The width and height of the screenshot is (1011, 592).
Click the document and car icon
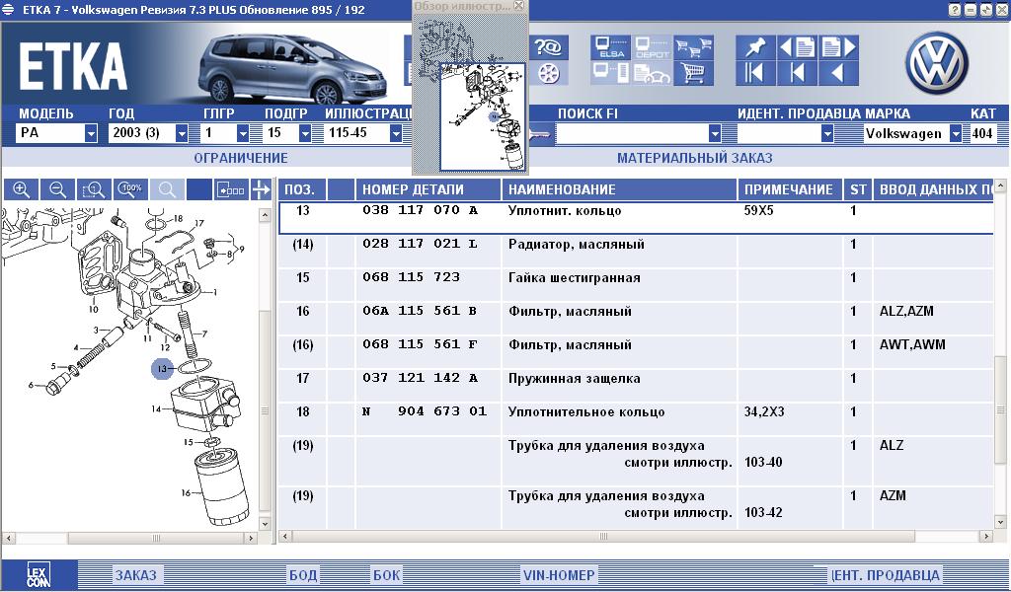[652, 74]
